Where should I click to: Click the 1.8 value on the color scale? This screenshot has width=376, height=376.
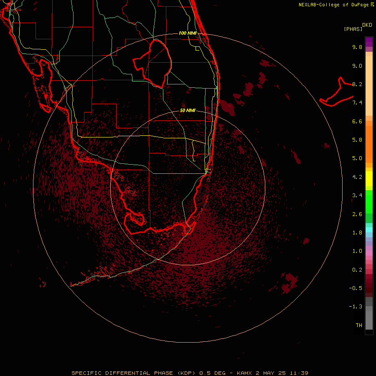click(357, 233)
